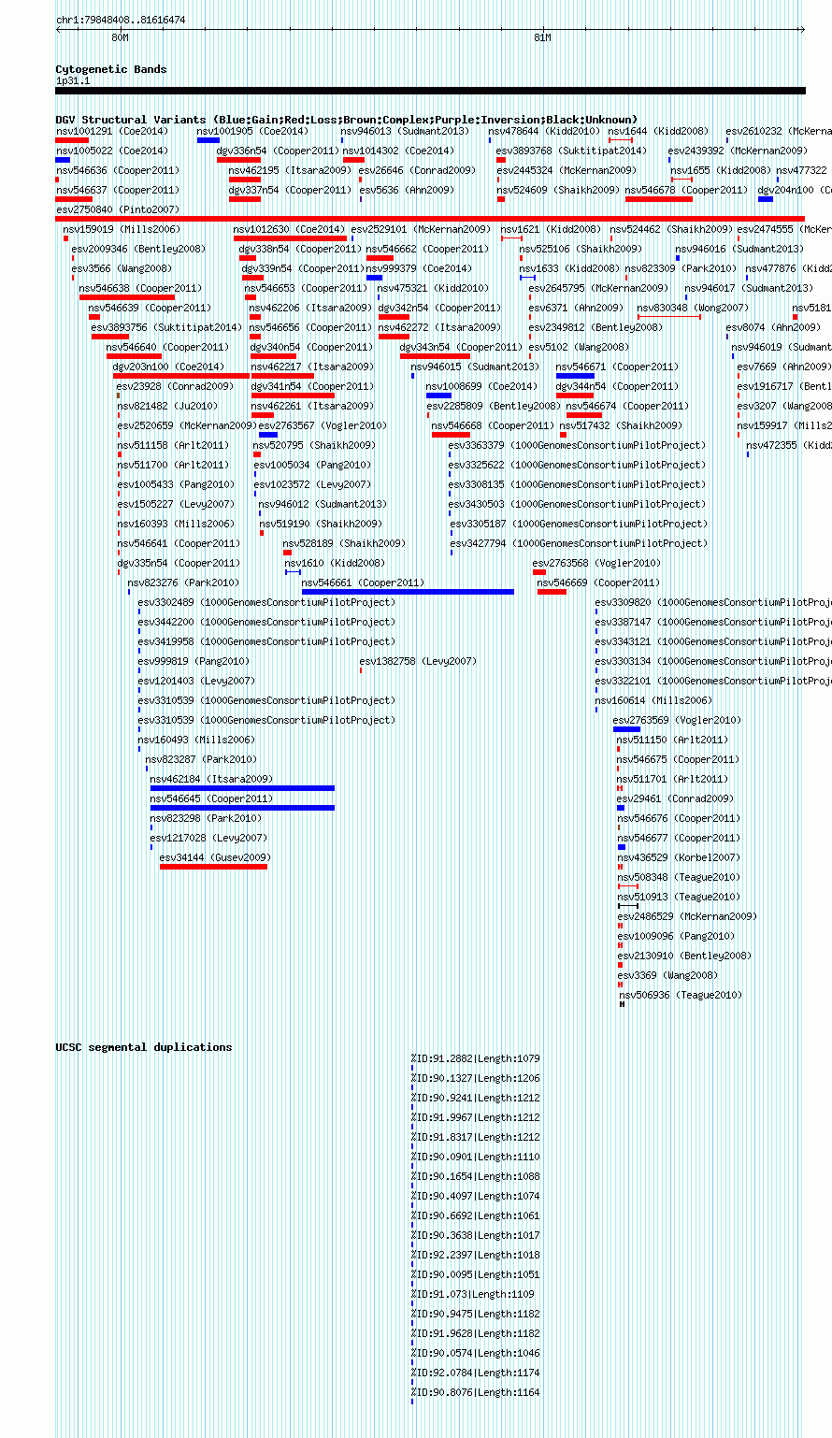
Task: Open the esv3363379 (1000GenomesConsortiumPilotProject) variant
Action: (x=578, y=445)
